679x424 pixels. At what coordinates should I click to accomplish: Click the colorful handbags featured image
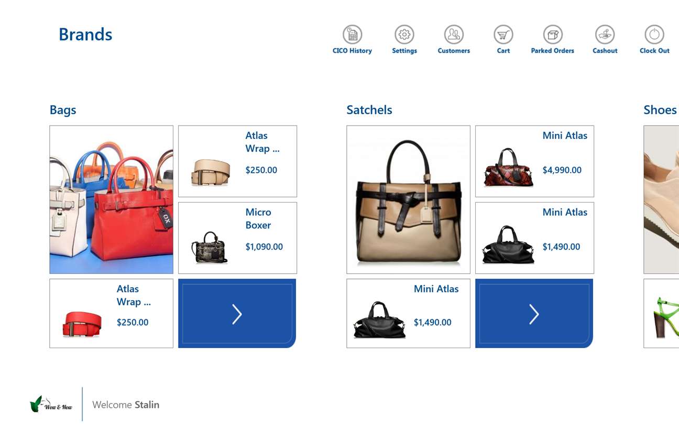click(111, 199)
